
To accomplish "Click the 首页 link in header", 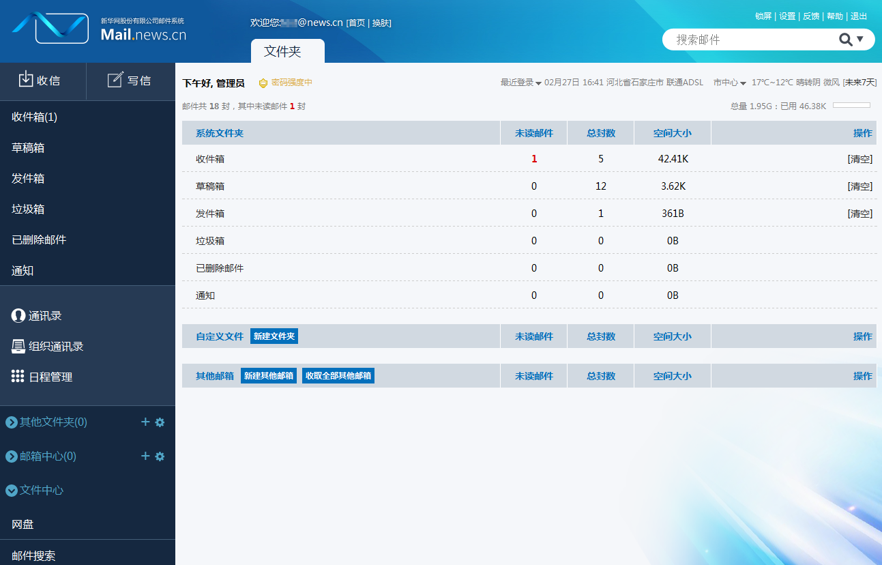I will click(357, 23).
